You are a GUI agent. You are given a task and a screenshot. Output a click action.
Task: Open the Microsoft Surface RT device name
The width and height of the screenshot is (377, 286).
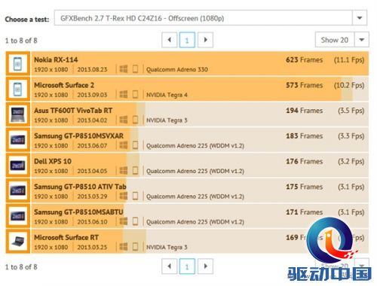66,237
